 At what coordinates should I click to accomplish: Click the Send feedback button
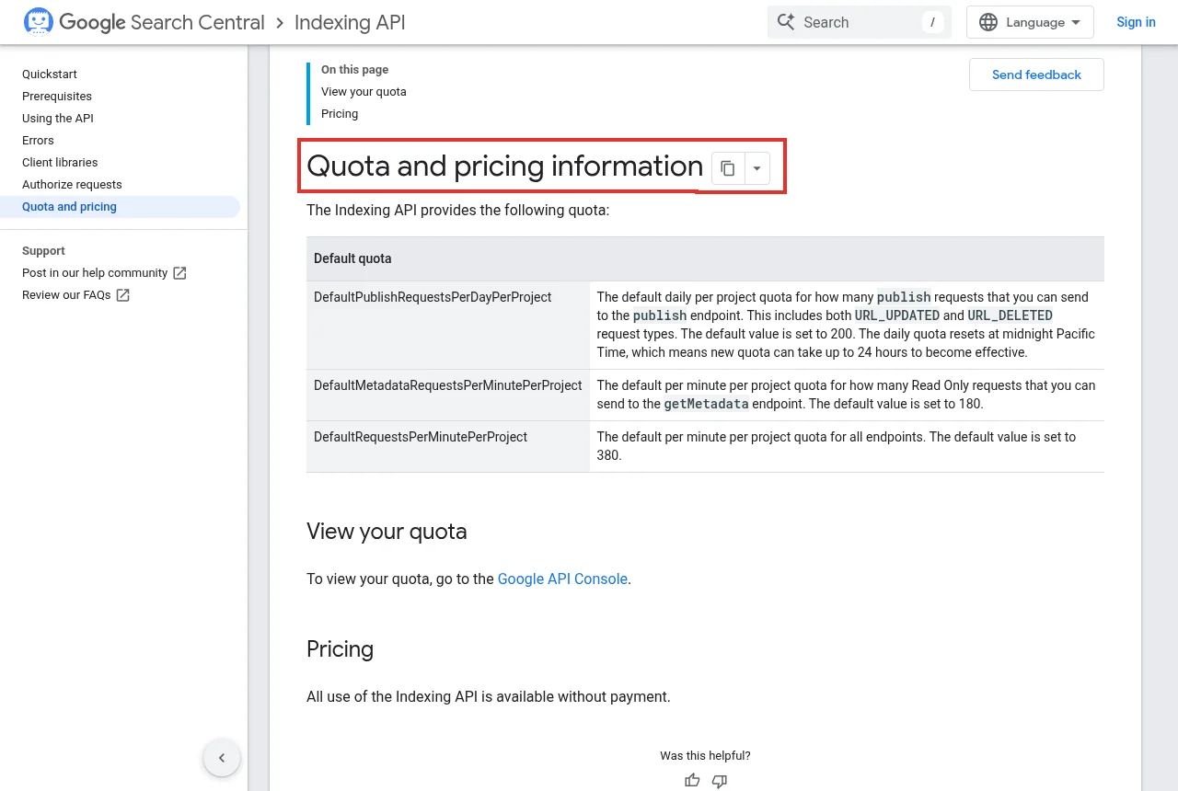pyautogui.click(x=1036, y=75)
